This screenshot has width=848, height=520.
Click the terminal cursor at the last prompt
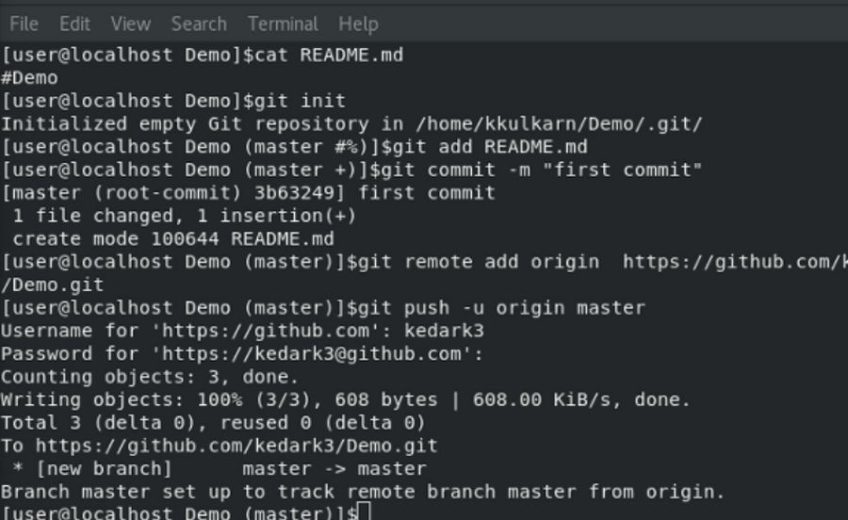point(365,513)
